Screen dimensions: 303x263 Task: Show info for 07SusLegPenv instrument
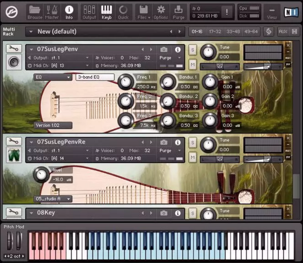[x=178, y=49]
